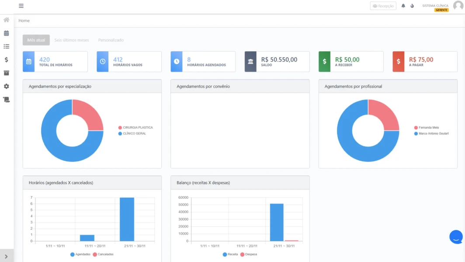Image resolution: width=465 pixels, height=262 pixels.
Task: Click the list icon in sidebar
Action: coord(7,46)
